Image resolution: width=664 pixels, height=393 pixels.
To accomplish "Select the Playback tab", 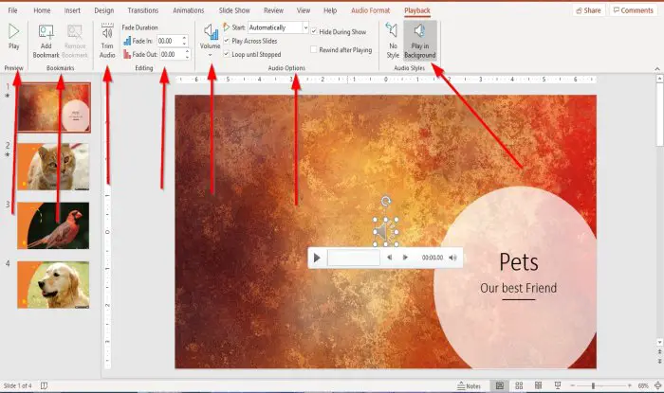I will click(x=417, y=10).
